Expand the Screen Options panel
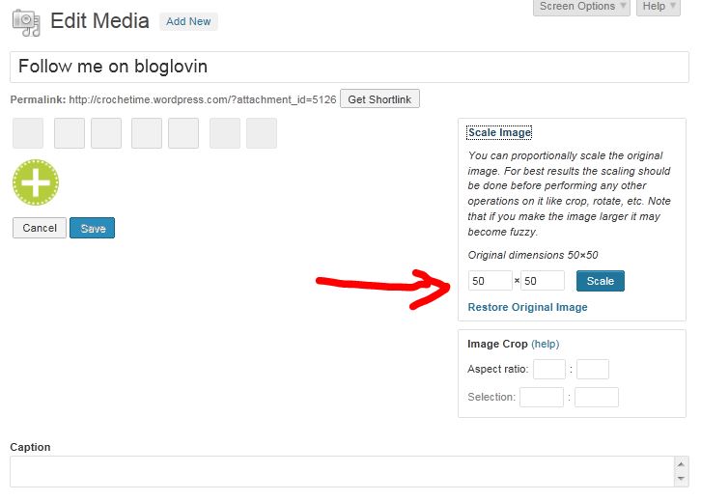The width and height of the screenshot is (701, 501). click(581, 7)
